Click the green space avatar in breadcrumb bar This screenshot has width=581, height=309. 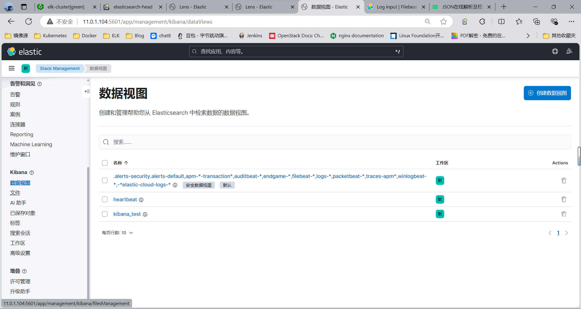[x=26, y=68]
